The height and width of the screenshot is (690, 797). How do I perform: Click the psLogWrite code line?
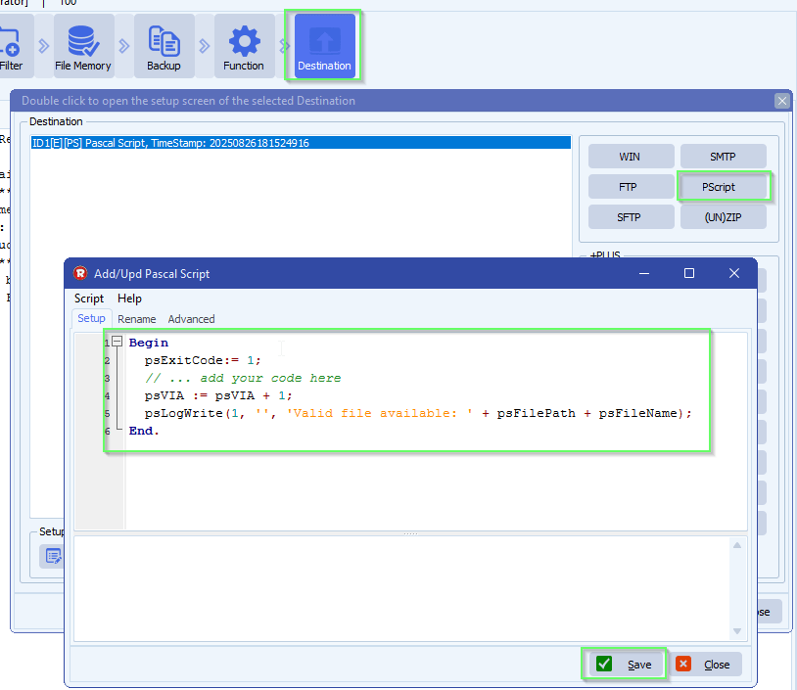(418, 413)
